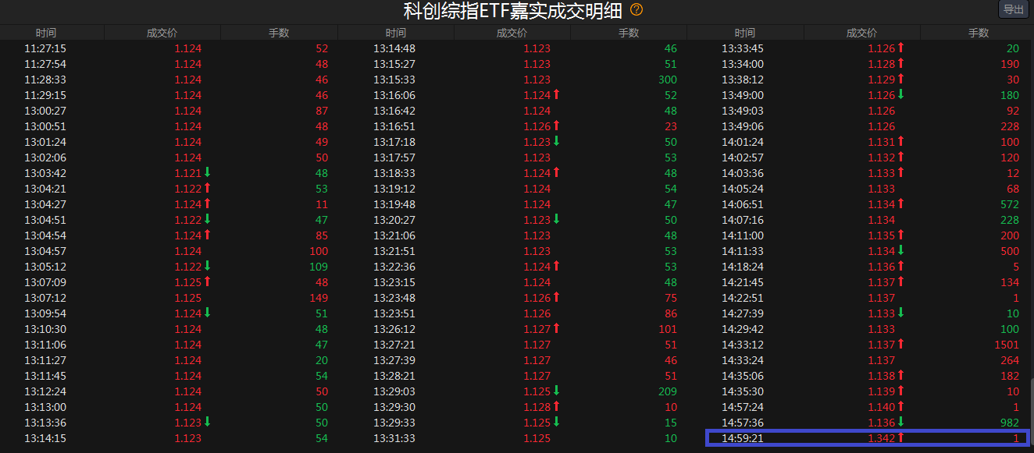
Task: Click volume 180 in the 13:49:00 row
Action: click(1010, 95)
